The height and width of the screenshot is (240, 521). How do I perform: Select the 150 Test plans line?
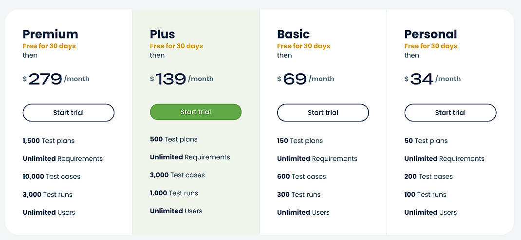300,141
